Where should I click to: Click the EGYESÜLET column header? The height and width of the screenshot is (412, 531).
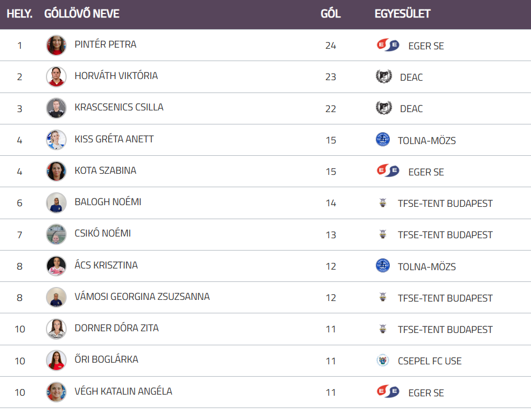(x=402, y=14)
